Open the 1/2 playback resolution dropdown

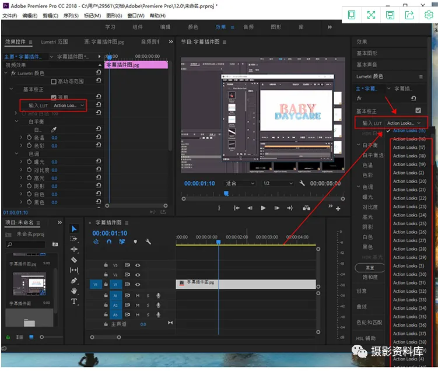point(278,183)
